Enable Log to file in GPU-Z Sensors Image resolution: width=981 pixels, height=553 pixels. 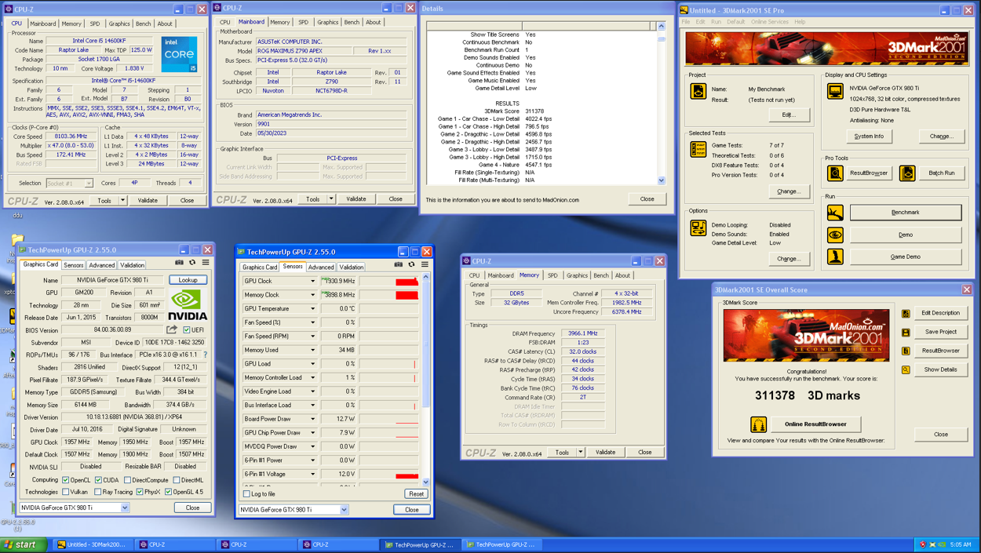click(x=247, y=494)
